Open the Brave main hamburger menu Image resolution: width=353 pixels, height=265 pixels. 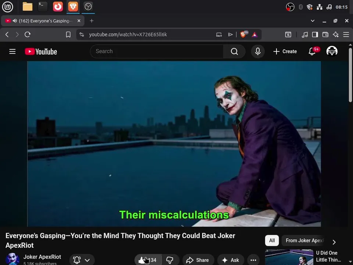346,35
